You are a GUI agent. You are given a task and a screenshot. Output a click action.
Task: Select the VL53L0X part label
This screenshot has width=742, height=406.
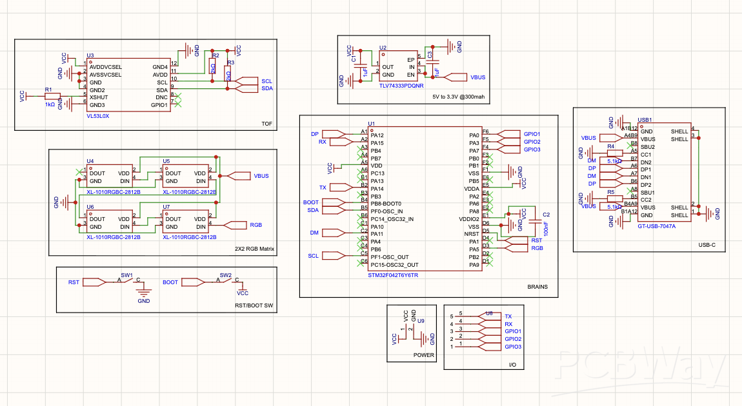tap(97, 116)
